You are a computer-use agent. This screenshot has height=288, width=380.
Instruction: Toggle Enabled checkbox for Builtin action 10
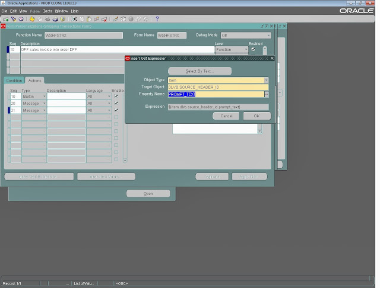(x=116, y=96)
